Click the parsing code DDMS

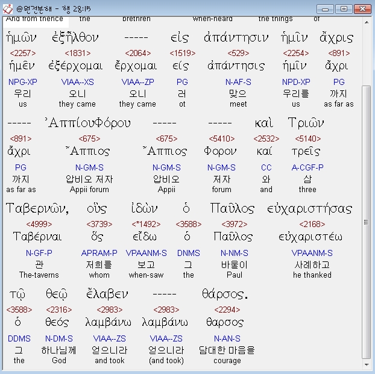(19, 338)
